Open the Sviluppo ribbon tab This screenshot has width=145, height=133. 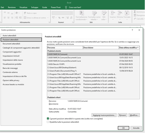35,7
